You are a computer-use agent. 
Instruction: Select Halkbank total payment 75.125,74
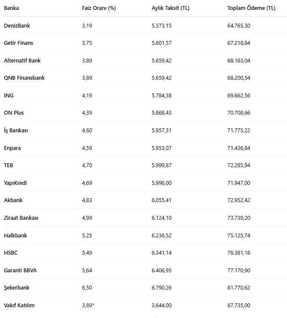point(238,235)
